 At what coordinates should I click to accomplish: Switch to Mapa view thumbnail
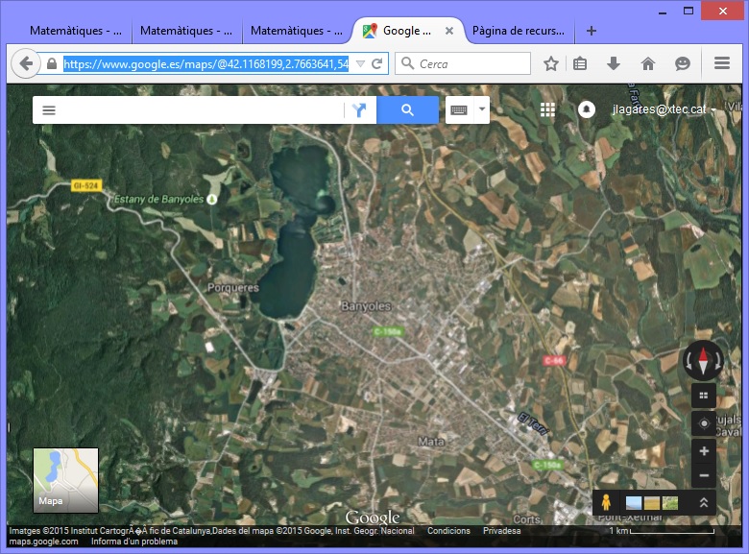65,479
